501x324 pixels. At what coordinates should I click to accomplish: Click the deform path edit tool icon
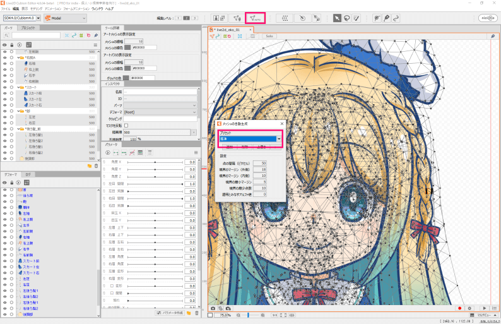point(377,18)
